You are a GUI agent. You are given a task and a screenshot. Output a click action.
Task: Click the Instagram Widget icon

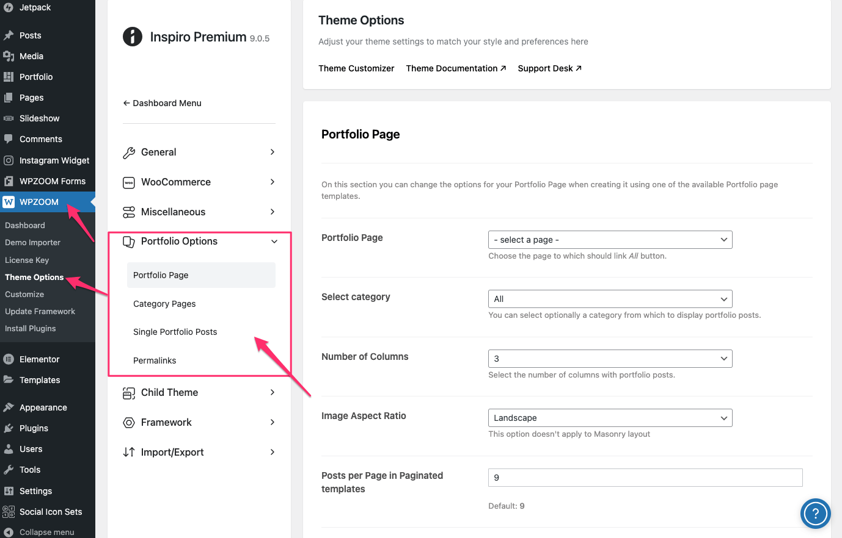(x=9, y=160)
